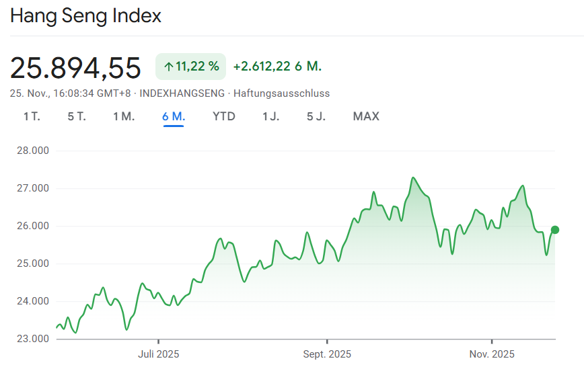Viewport: 584px width, 365px height.
Task: Show year-to-date with the YTD tab
Action: pos(224,116)
